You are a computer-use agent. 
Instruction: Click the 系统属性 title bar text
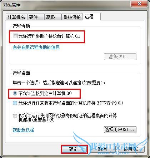tap(12, 5)
